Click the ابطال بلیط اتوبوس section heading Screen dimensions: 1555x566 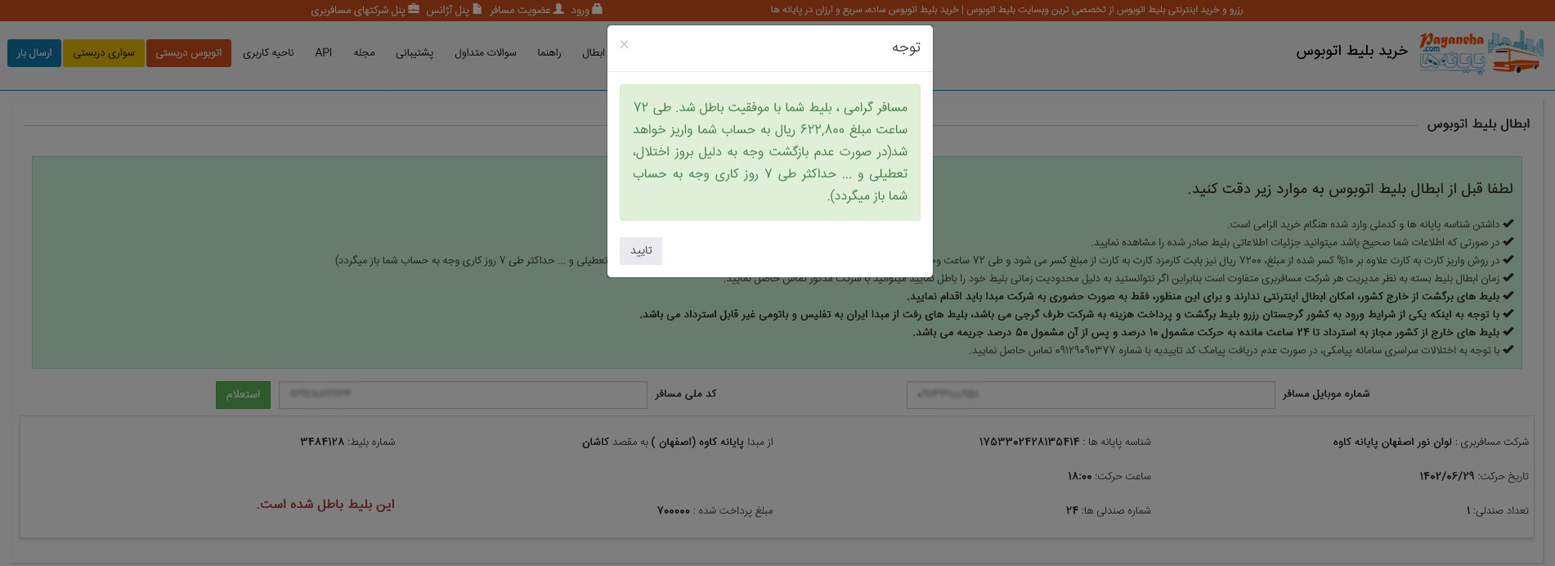[x=1478, y=124]
